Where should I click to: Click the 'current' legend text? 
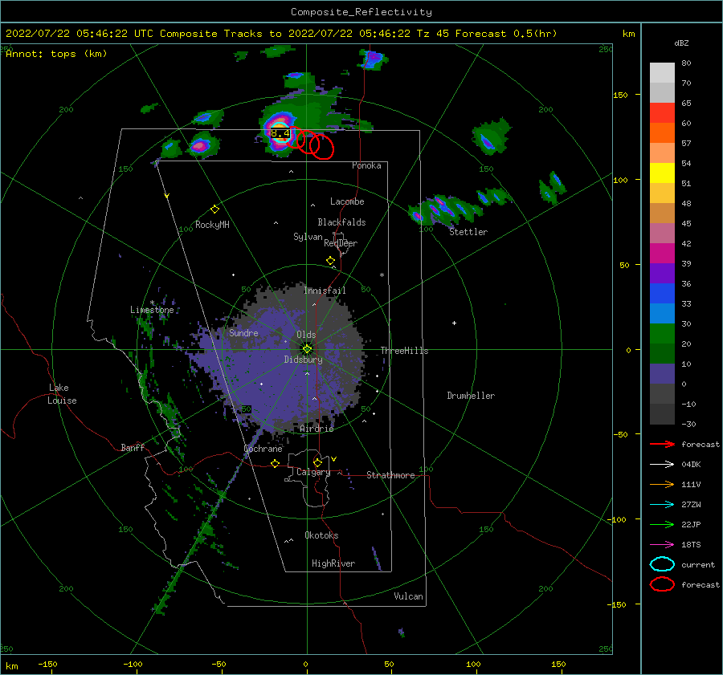point(698,564)
